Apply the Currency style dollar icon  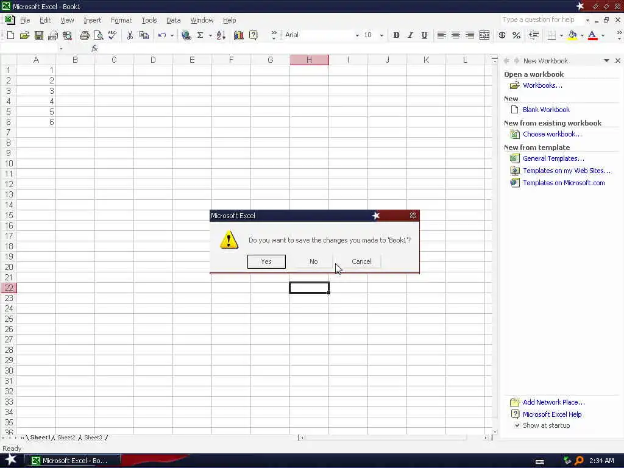pyautogui.click(x=502, y=35)
